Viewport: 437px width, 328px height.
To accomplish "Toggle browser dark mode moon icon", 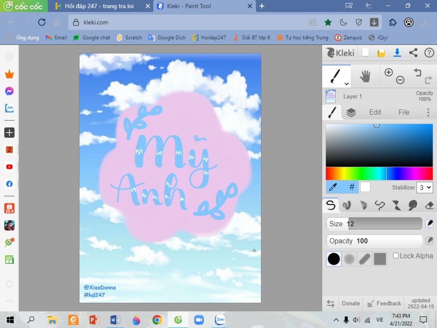I will 344,22.
